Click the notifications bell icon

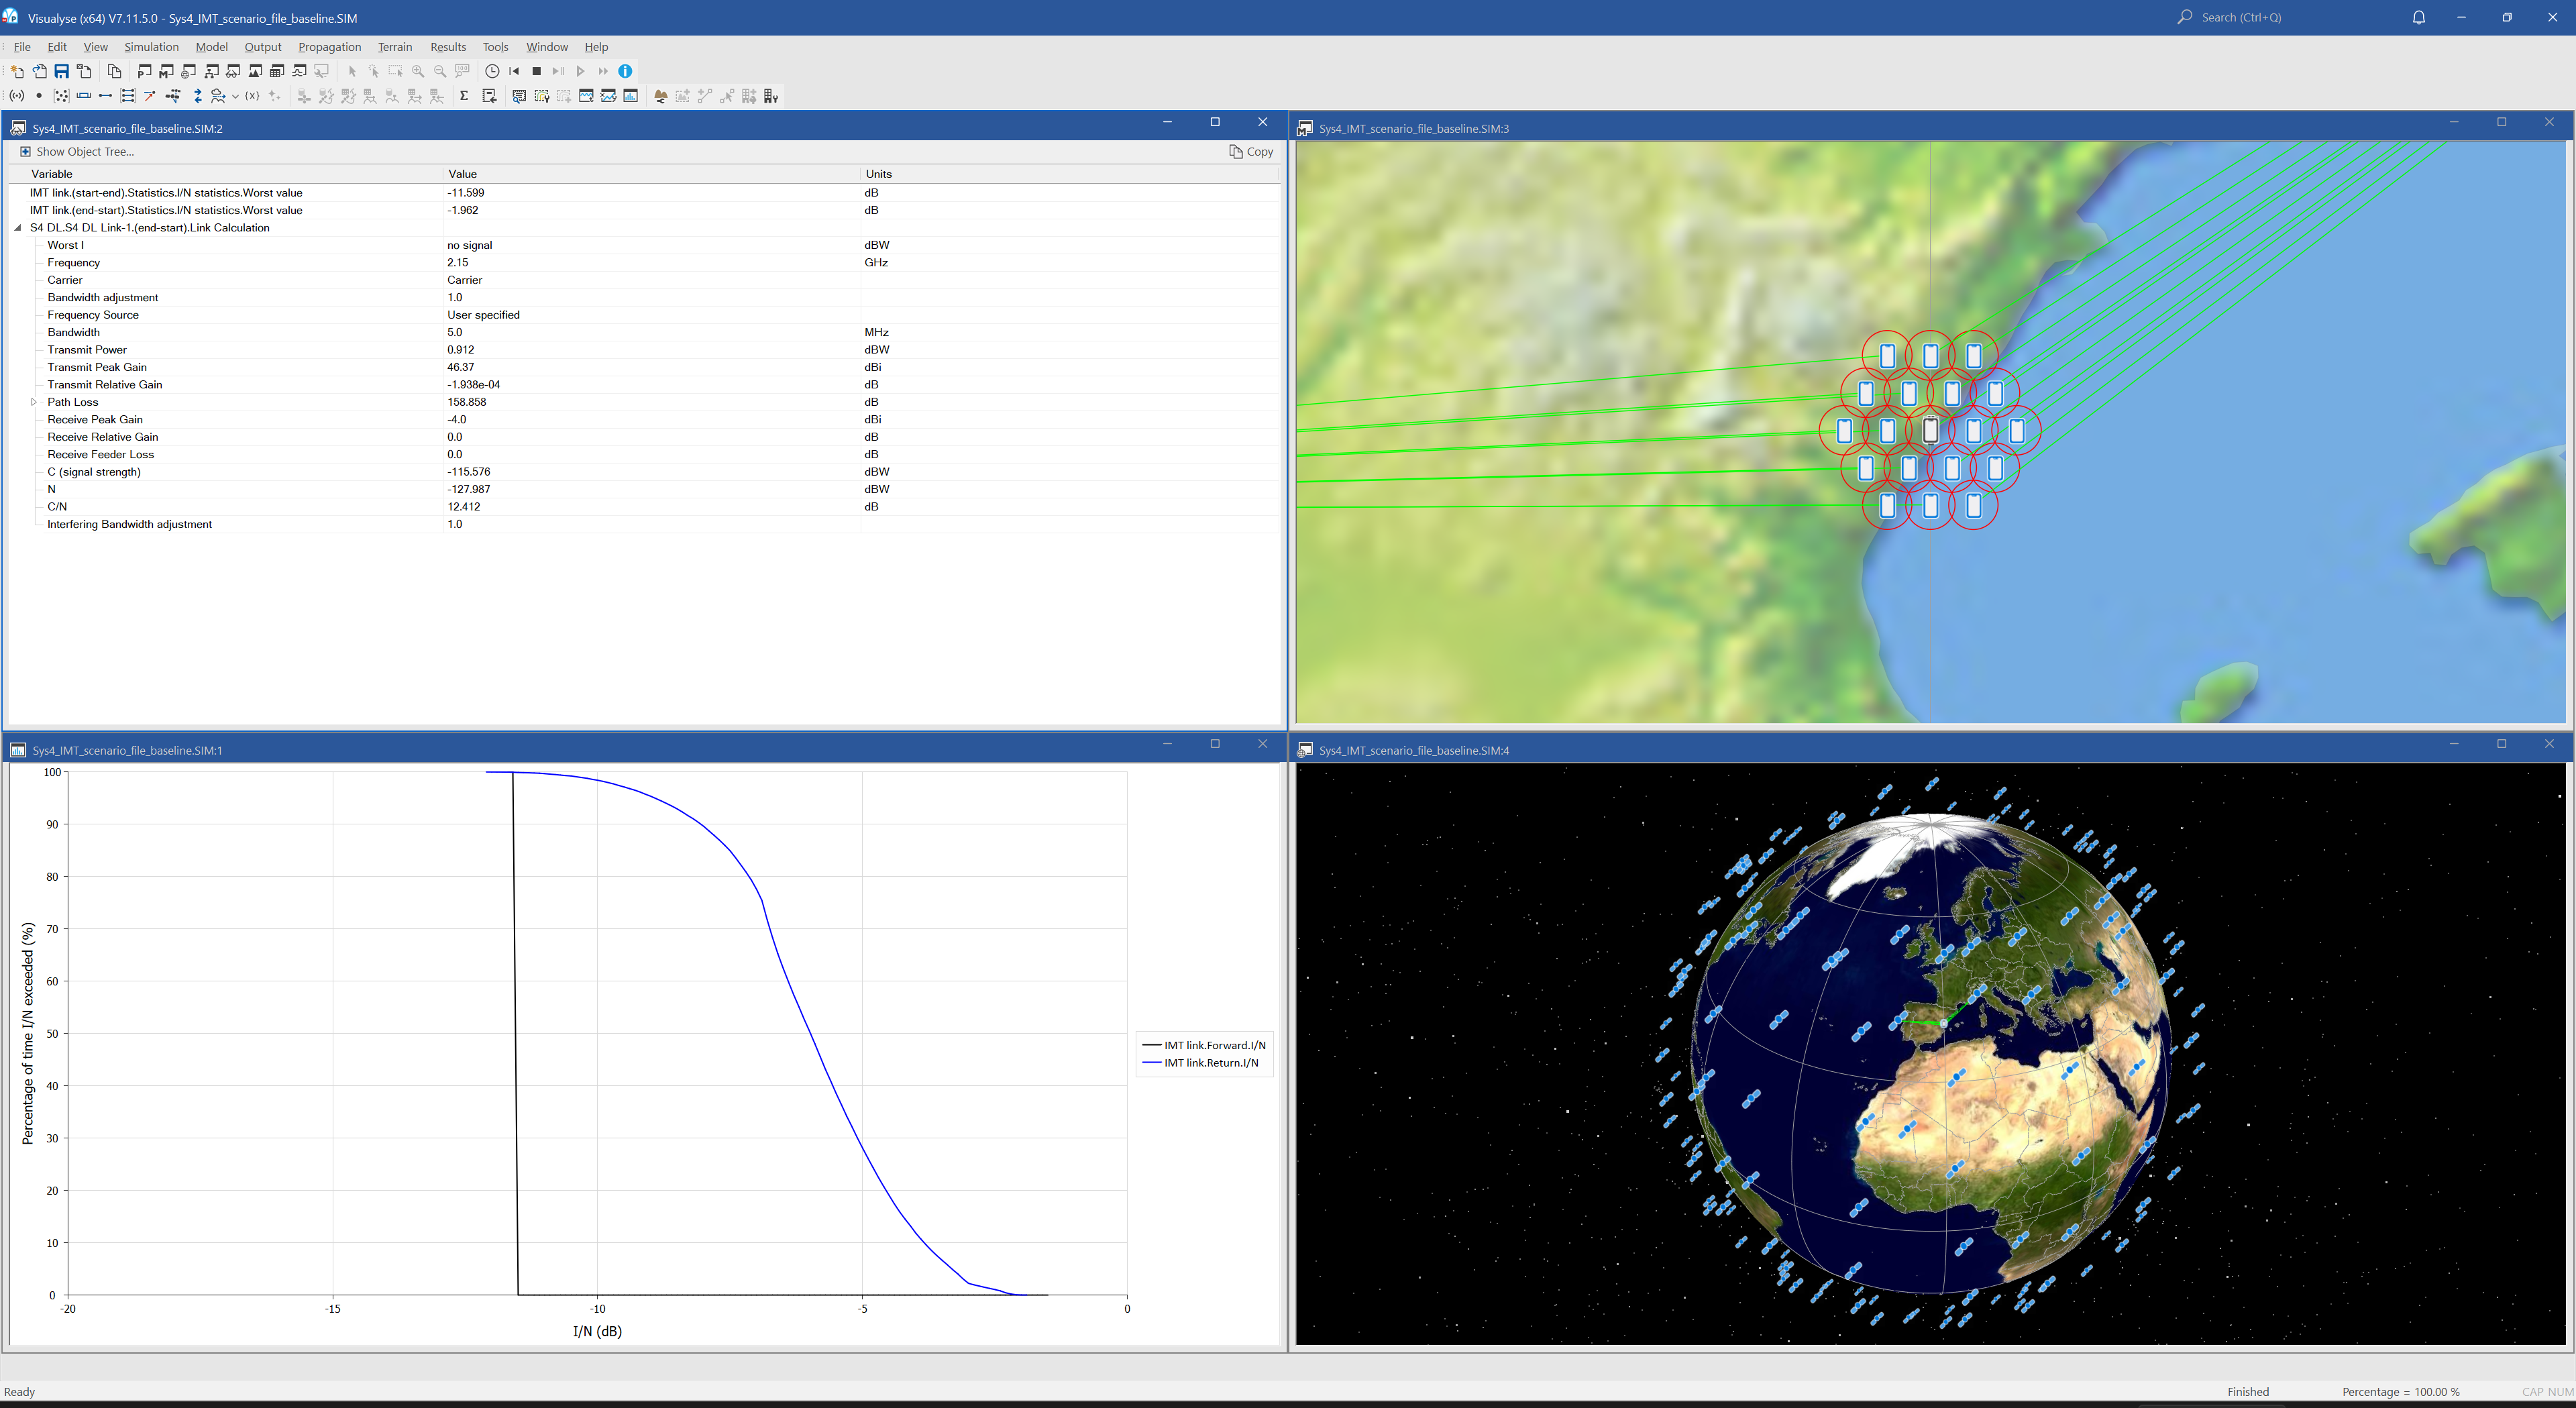(2418, 17)
